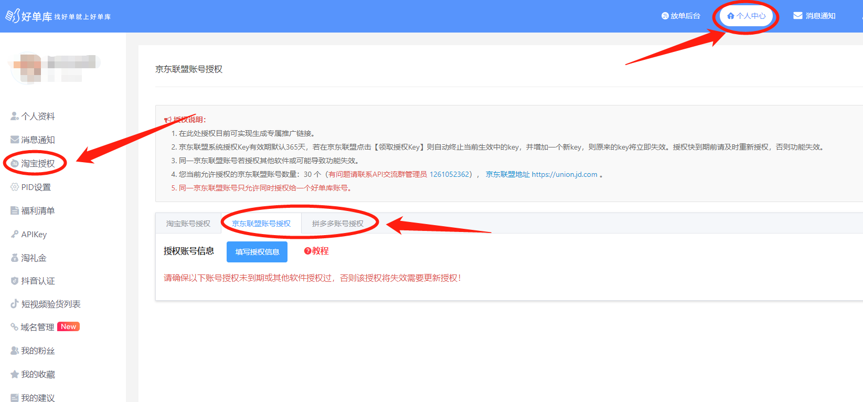Click the 淘宝授权 sidebar icon
Viewport: 863px width, 402px height.
coord(15,163)
